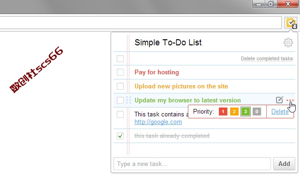Edit the Update my browser task
Viewport: 300px width, 187px height.
click(279, 100)
